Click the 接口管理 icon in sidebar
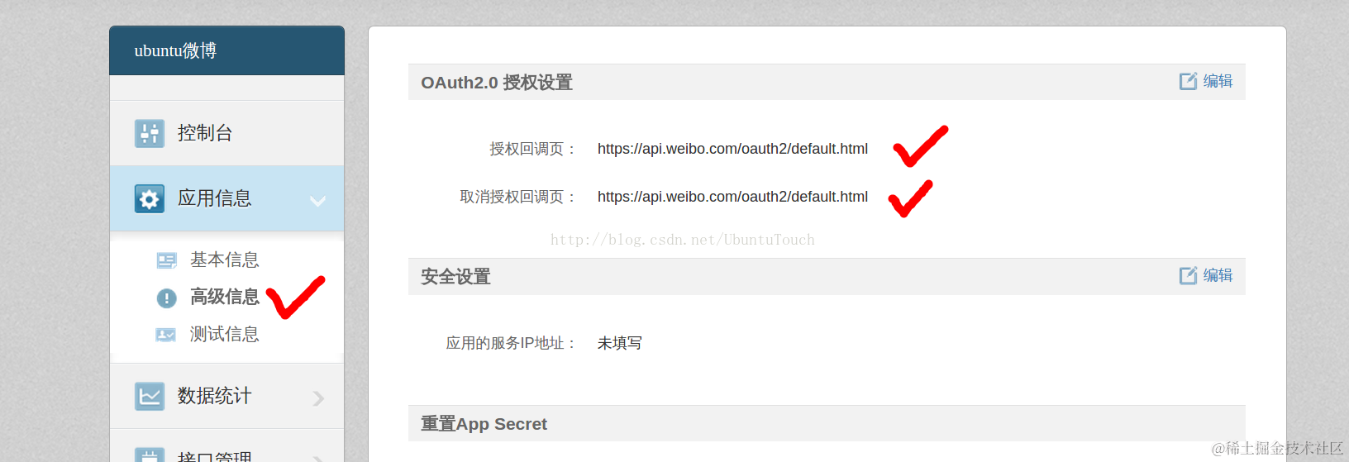 pyautogui.click(x=150, y=455)
